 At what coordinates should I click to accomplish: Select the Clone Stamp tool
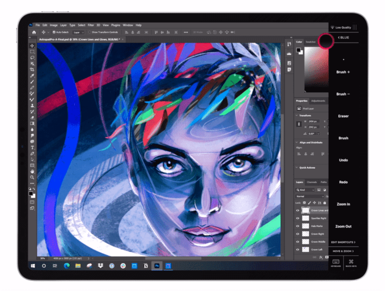tap(32, 106)
